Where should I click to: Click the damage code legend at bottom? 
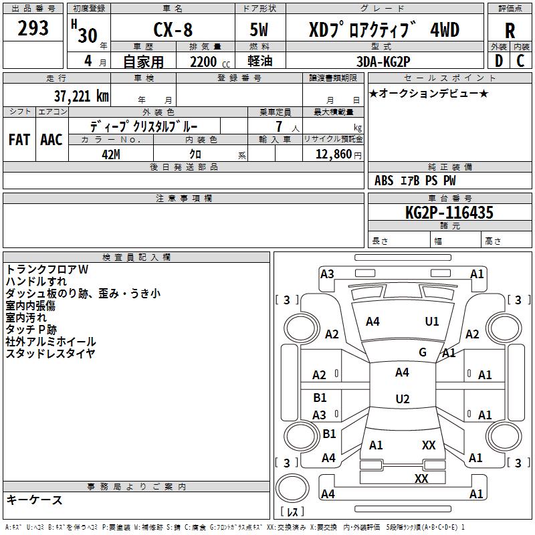(235, 527)
